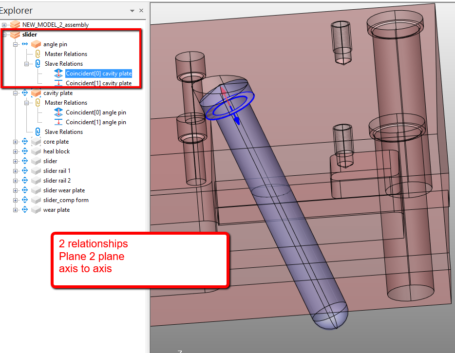Toggle the move handle icon next to core plate
The image size is (455, 353).
pos(24,141)
